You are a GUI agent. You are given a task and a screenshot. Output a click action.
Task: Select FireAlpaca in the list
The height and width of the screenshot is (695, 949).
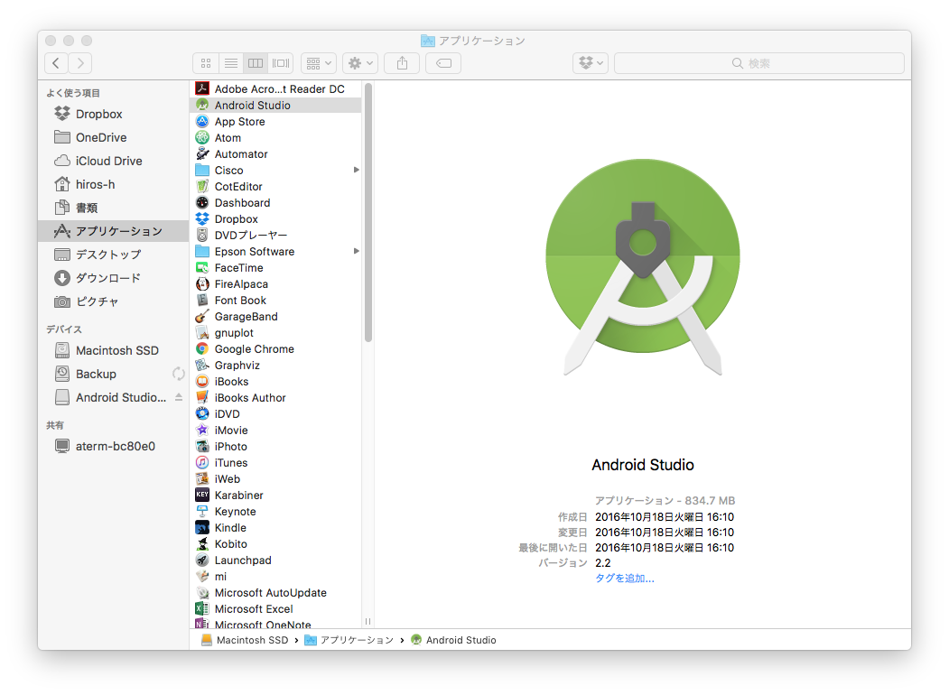click(276, 284)
